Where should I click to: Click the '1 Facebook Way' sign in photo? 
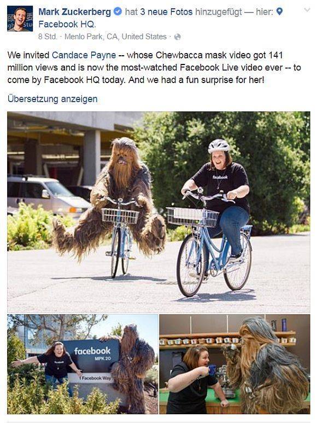click(x=95, y=378)
